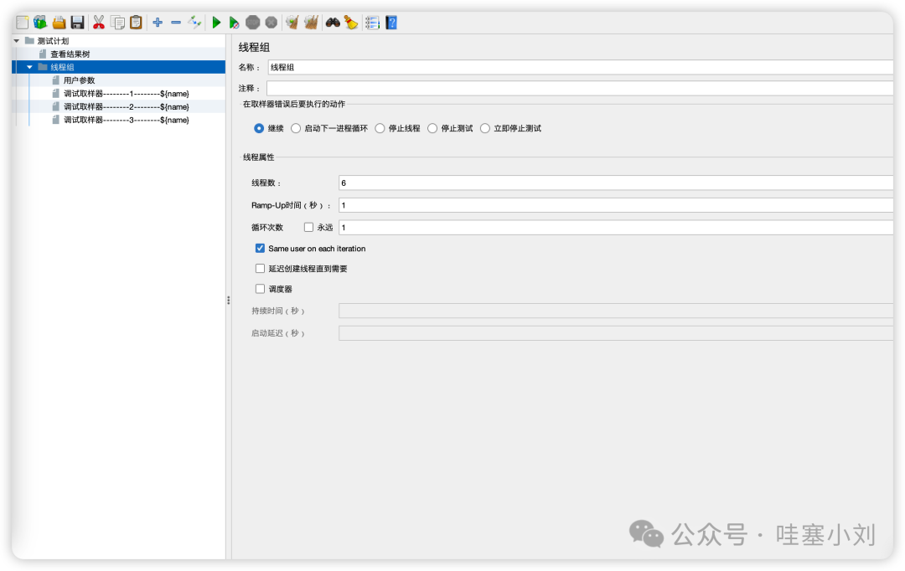Select 调试取样器--------2 tree item
The image size is (905, 571).
[127, 106]
